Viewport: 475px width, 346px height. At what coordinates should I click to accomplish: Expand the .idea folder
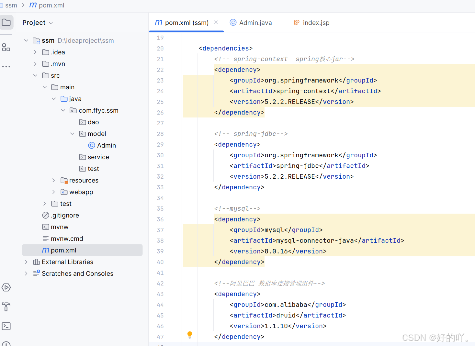pyautogui.click(x=35, y=52)
